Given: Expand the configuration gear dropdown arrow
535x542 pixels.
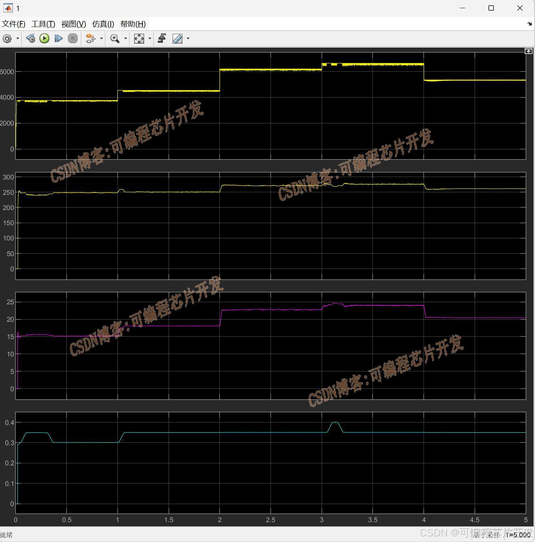Looking at the screenshot, I should [x=17, y=39].
